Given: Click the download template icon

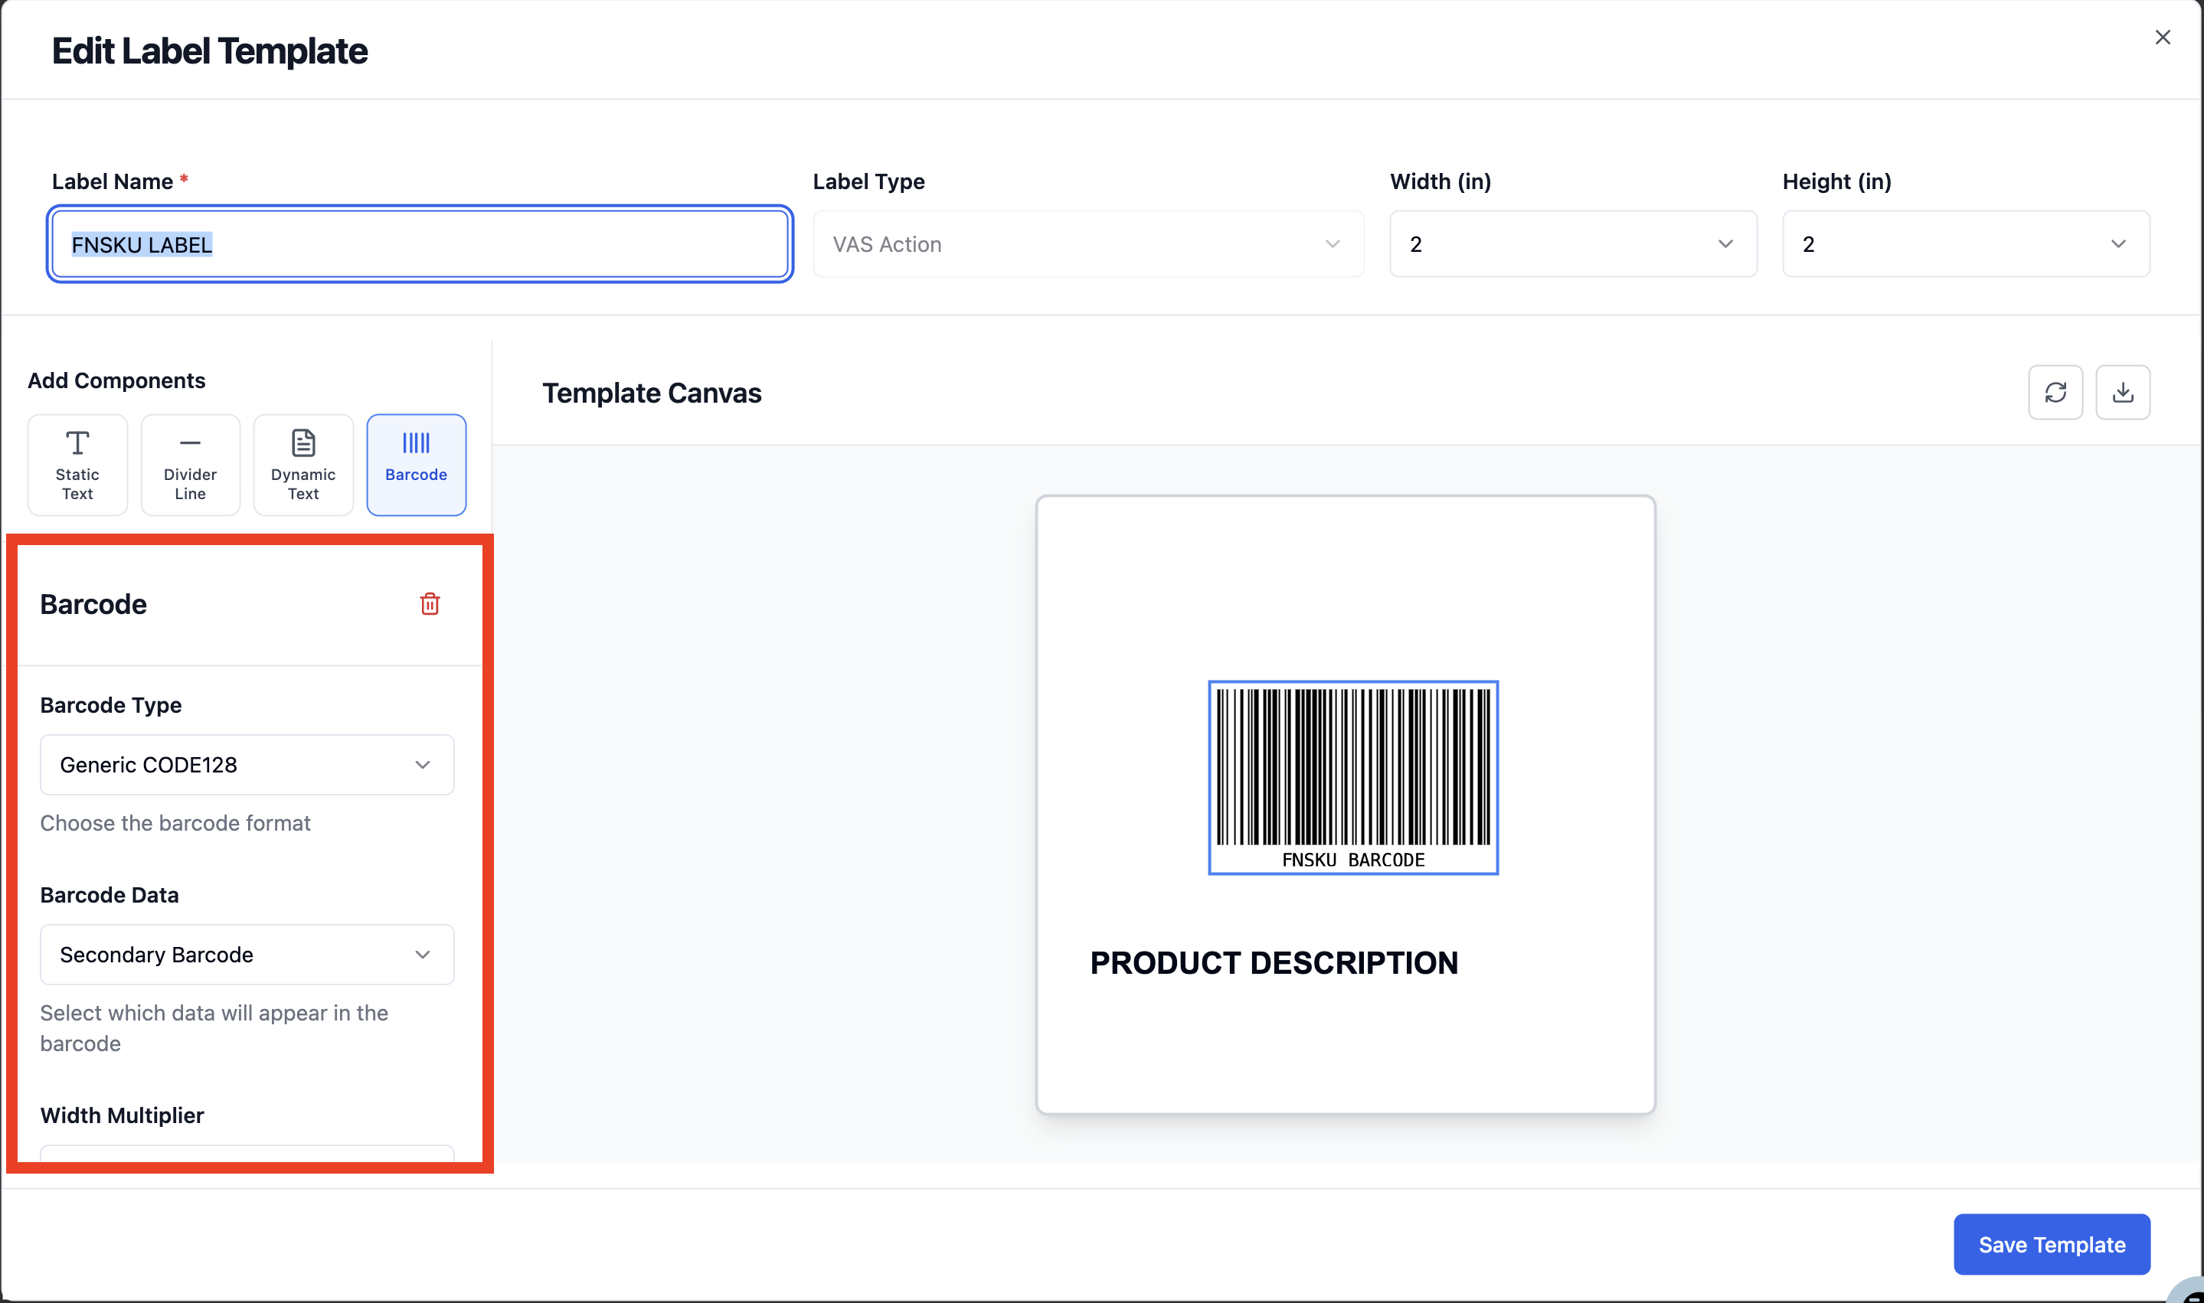Looking at the screenshot, I should pos(2122,393).
